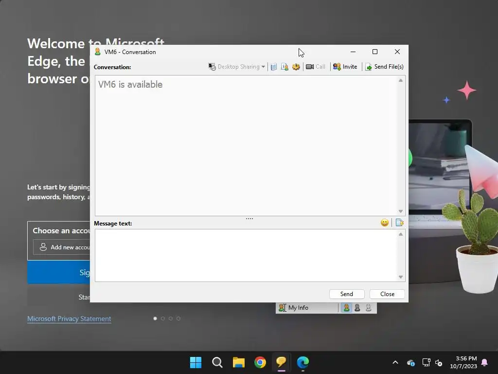
Task: Launch Google Chrome from taskbar
Action: 260,362
